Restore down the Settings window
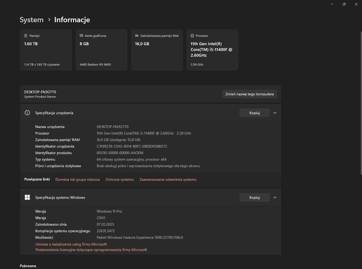Image resolution: width=362 pixels, height=269 pixels. (x=344, y=4)
